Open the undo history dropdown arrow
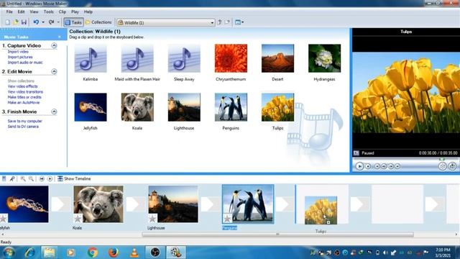Image resolution: width=460 pixels, height=259 pixels. [x=43, y=22]
